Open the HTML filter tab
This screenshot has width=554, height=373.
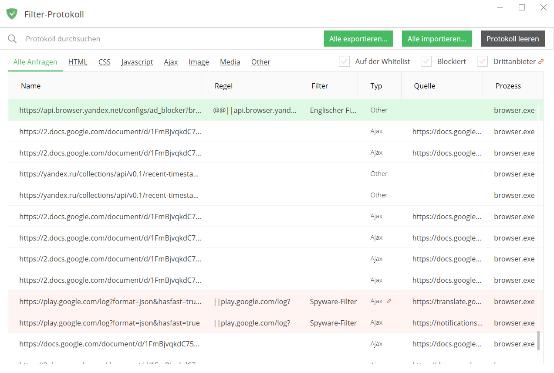[x=78, y=62]
